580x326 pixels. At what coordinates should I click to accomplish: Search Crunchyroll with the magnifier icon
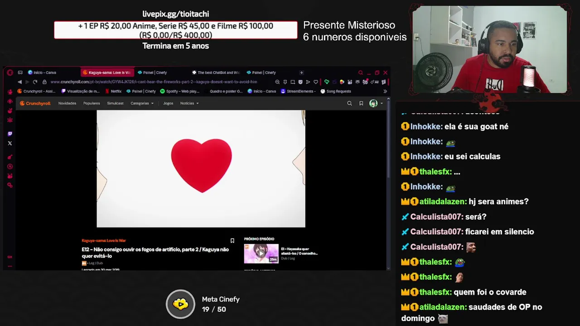click(x=349, y=103)
